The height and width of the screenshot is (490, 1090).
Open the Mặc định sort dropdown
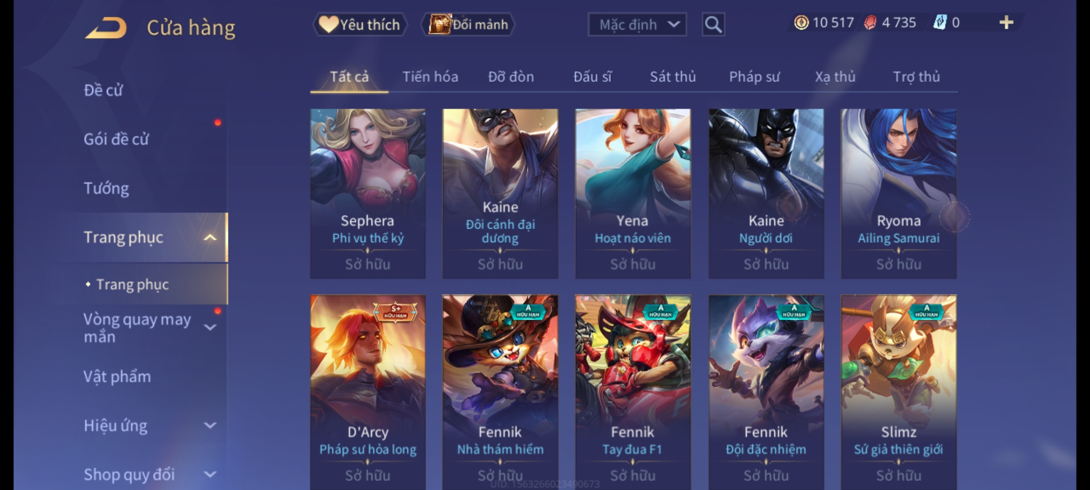click(x=637, y=24)
